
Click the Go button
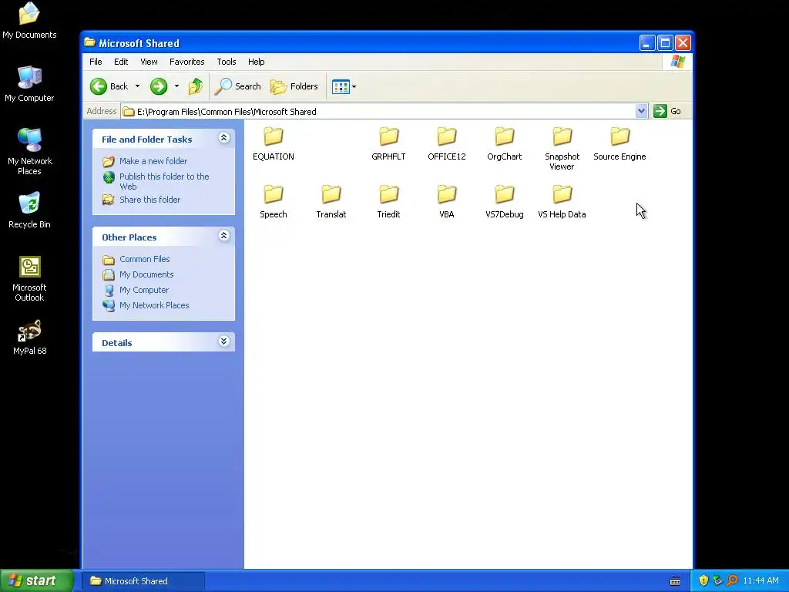667,111
